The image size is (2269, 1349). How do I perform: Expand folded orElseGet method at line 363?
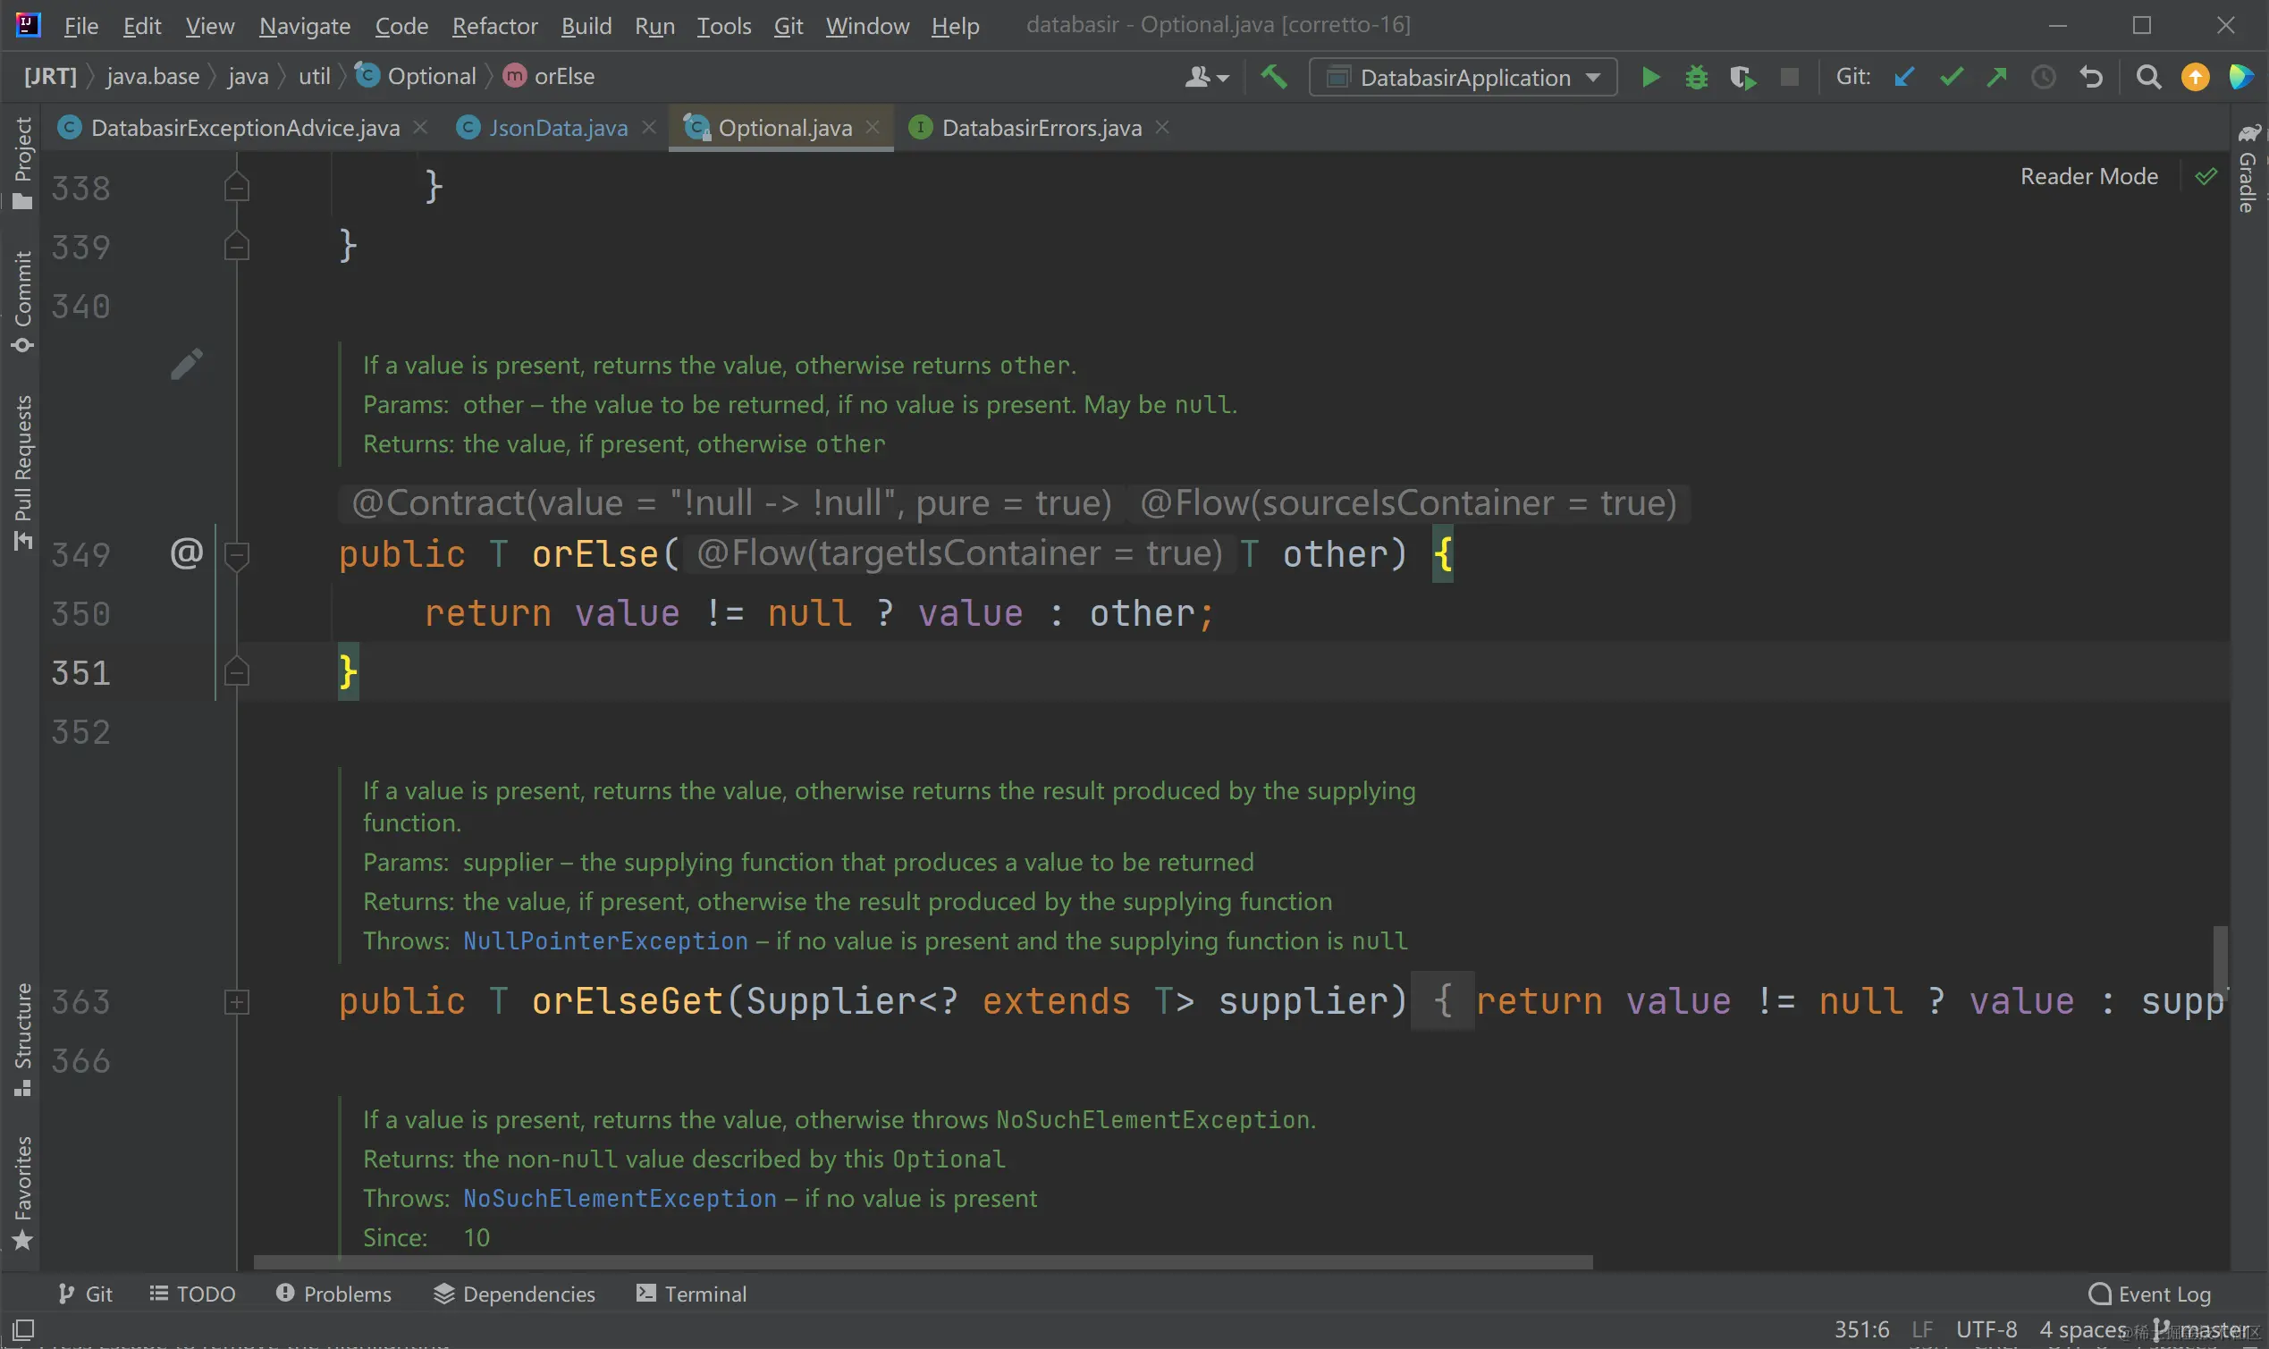(236, 1002)
